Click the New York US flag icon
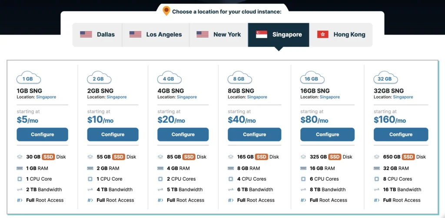Viewport: 445px width, 218px height. [203, 35]
